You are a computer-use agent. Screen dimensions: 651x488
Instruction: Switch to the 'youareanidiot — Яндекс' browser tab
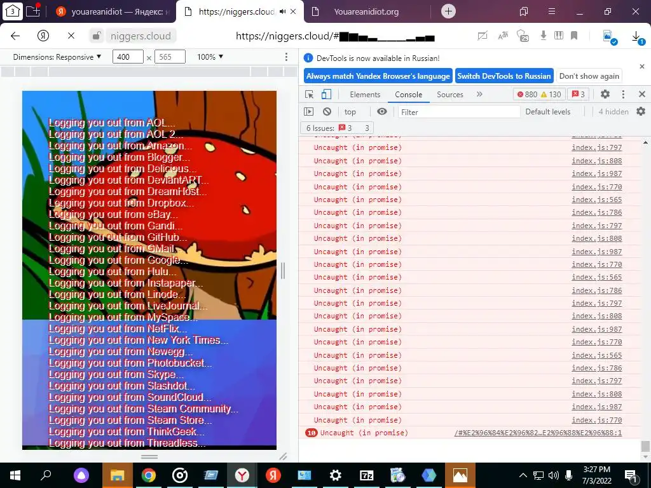click(113, 11)
